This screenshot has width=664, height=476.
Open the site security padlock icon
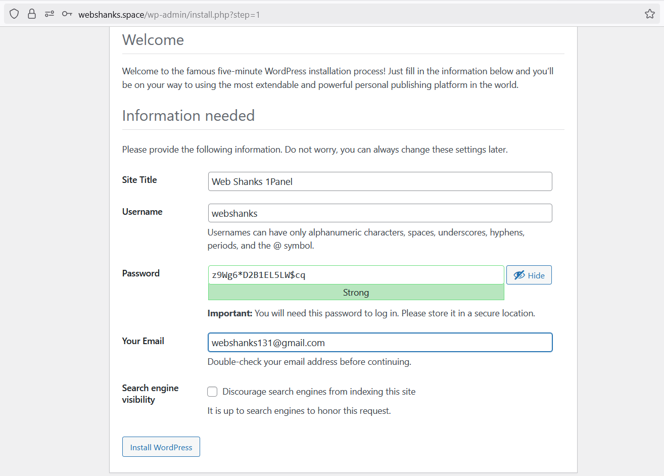[32, 14]
